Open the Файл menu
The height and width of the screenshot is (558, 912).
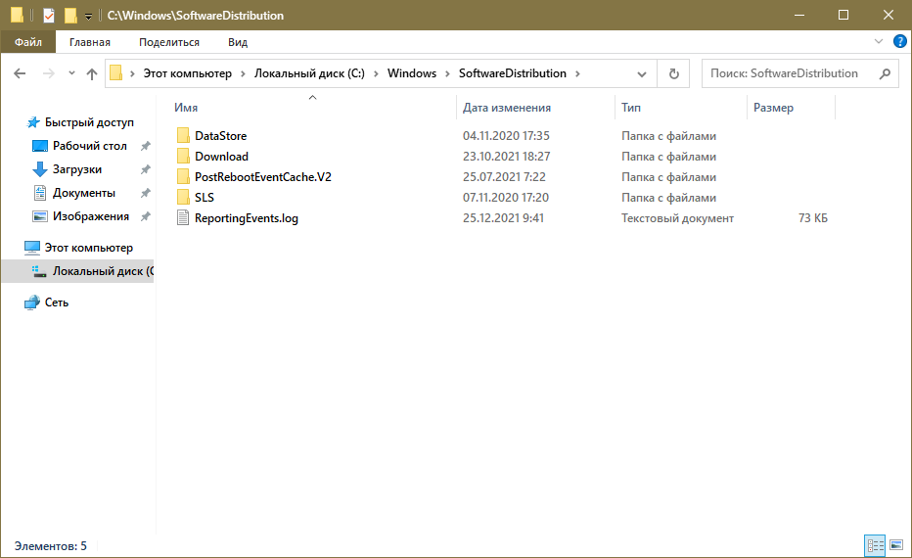tap(27, 42)
